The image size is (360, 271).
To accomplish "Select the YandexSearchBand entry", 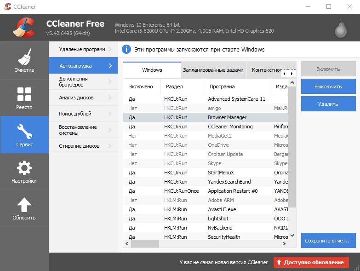I will (x=206, y=182).
